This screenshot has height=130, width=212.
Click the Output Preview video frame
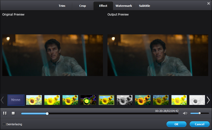click(x=158, y=55)
